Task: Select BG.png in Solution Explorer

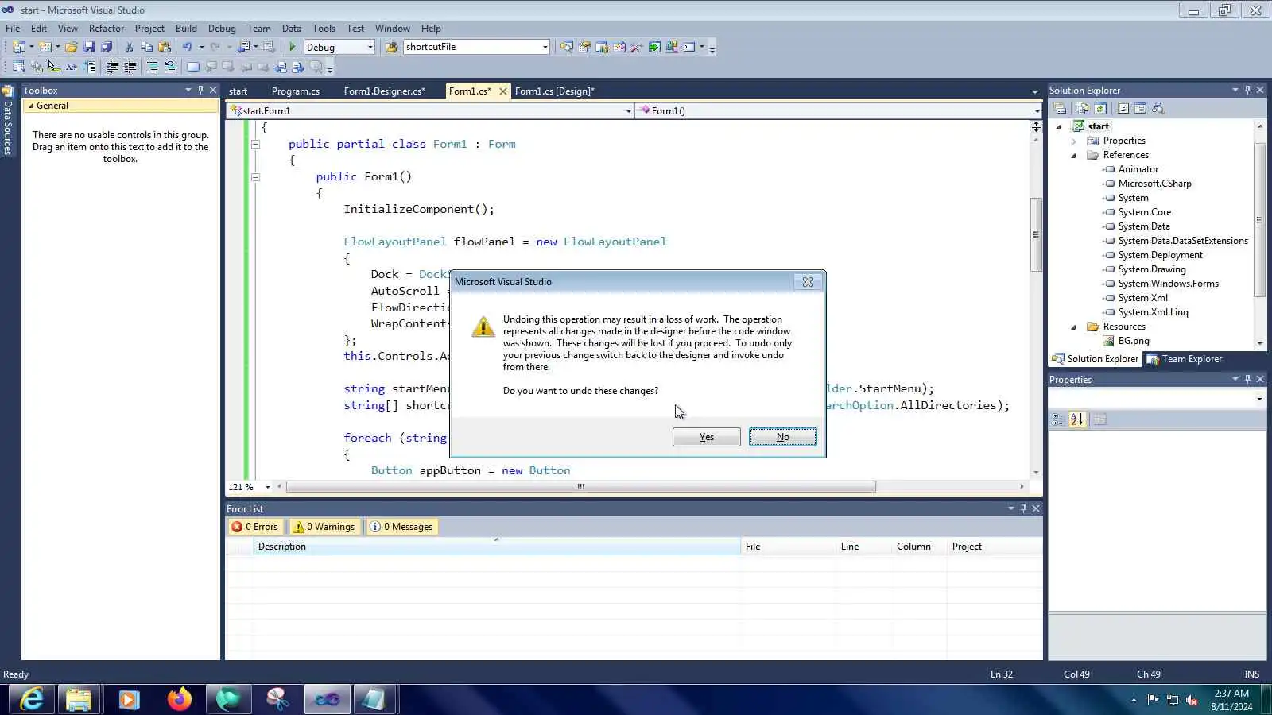Action: click(x=1134, y=341)
